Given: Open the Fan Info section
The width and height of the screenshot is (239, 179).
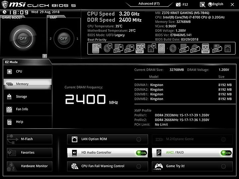Looking at the screenshot, I should [x=28, y=109].
